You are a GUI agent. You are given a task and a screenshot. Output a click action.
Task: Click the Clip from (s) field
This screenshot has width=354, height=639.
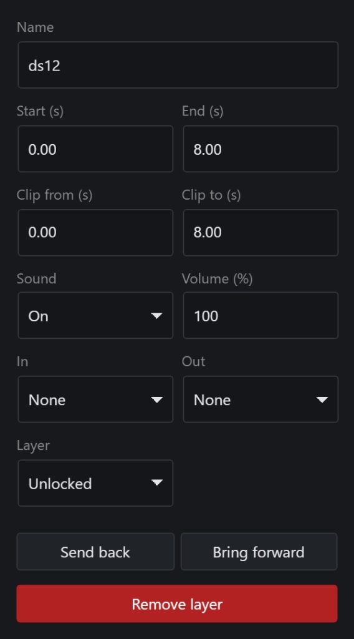pos(95,233)
